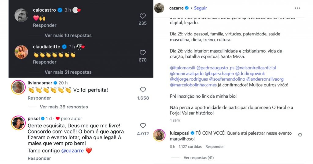
Task: Reply to prisol's comment
Action: tap(39, 159)
